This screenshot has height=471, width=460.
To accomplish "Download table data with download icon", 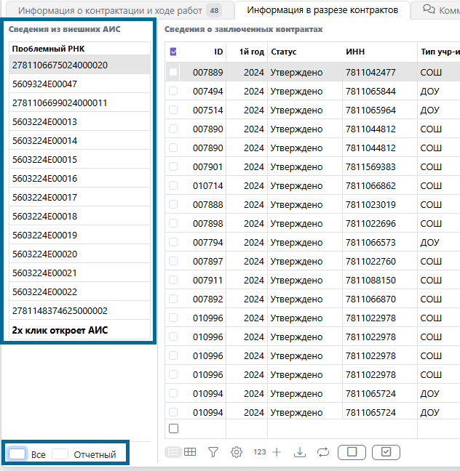I will click(x=299, y=452).
